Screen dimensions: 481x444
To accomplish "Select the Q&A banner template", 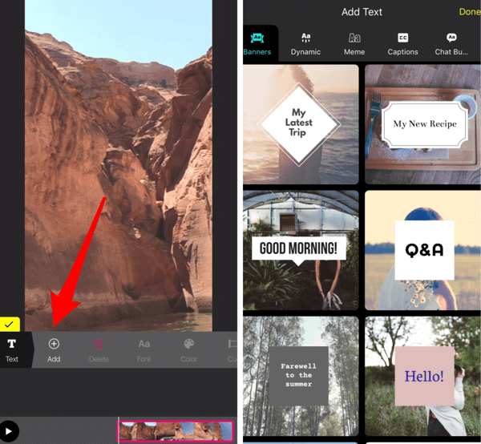I will 422,250.
